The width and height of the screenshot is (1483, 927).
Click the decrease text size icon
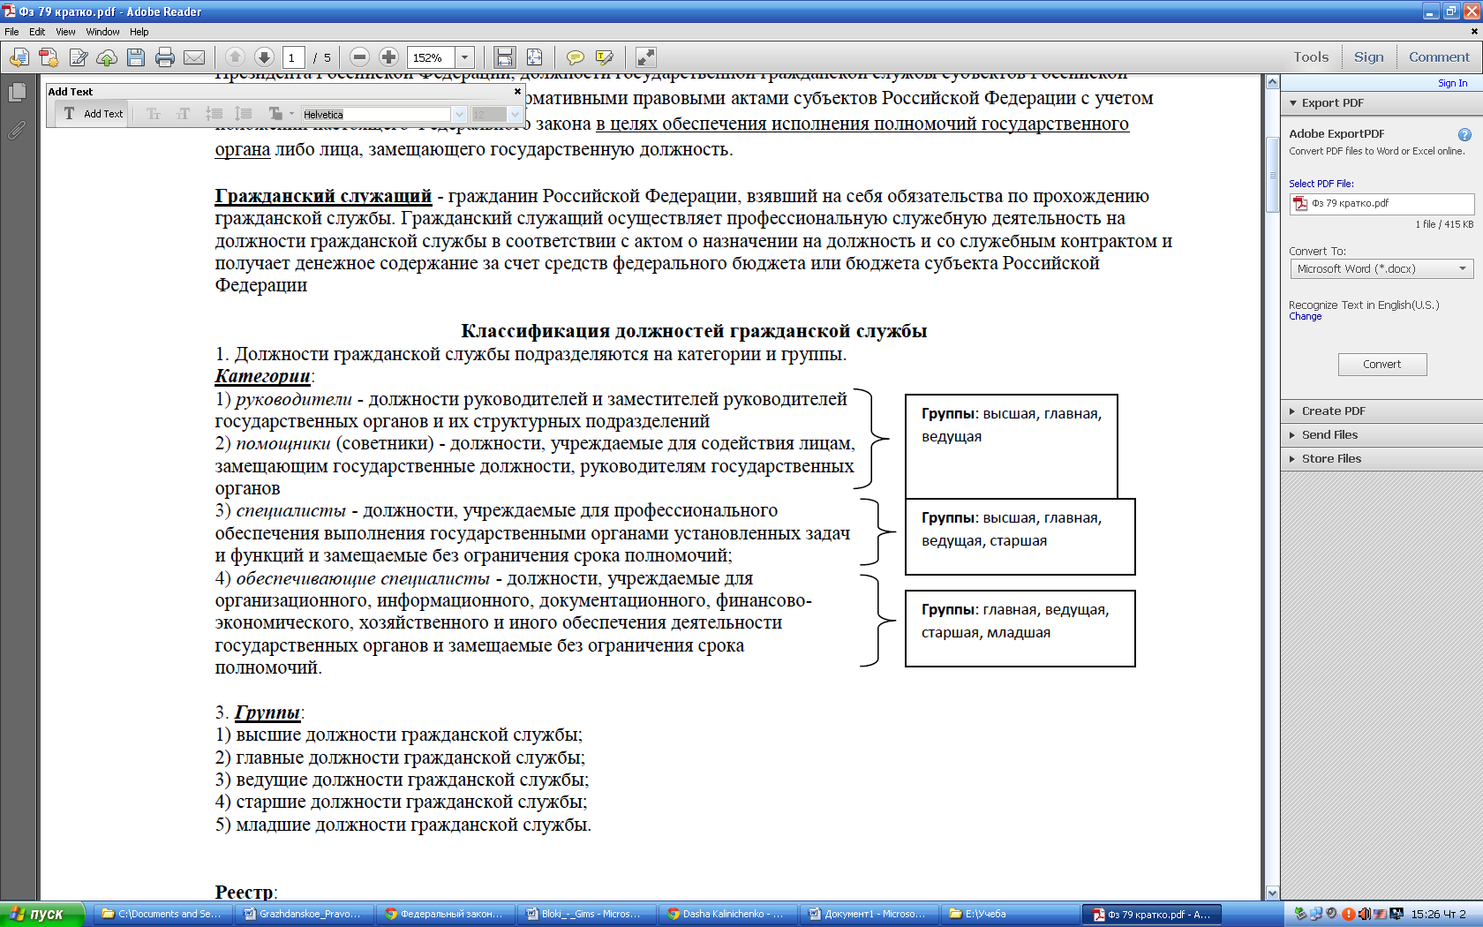tap(154, 114)
